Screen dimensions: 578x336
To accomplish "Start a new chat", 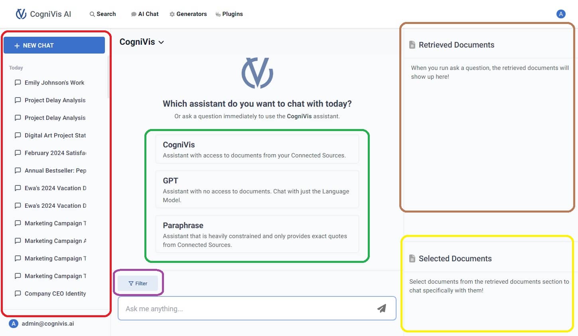I will (54, 46).
